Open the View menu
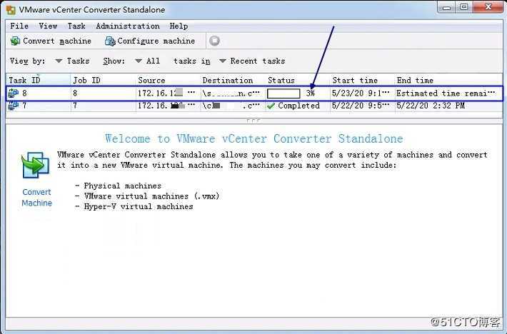Screen dimensions: 507x334 48,26
